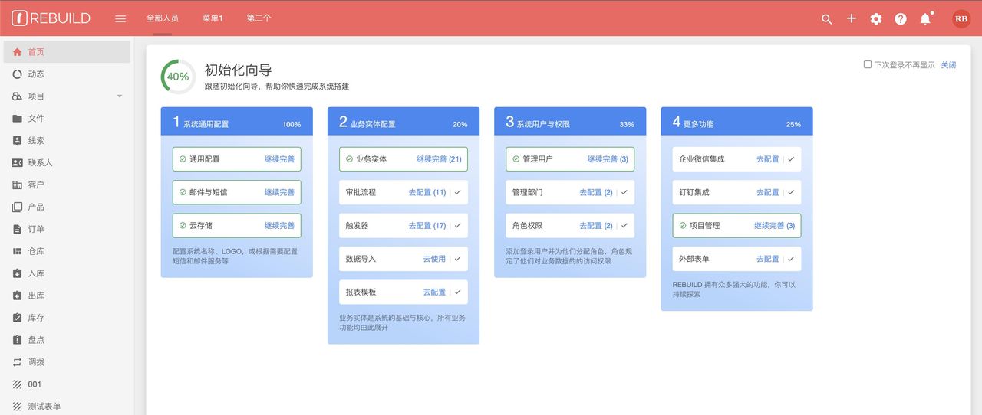Viewport: 982px width, 415px height.
Task: Click the 系统通用配置 card header
Action: tap(237, 121)
